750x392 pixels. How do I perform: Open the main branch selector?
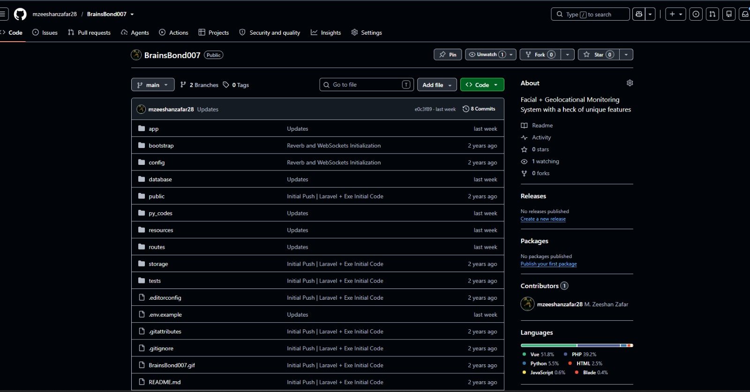tap(153, 85)
